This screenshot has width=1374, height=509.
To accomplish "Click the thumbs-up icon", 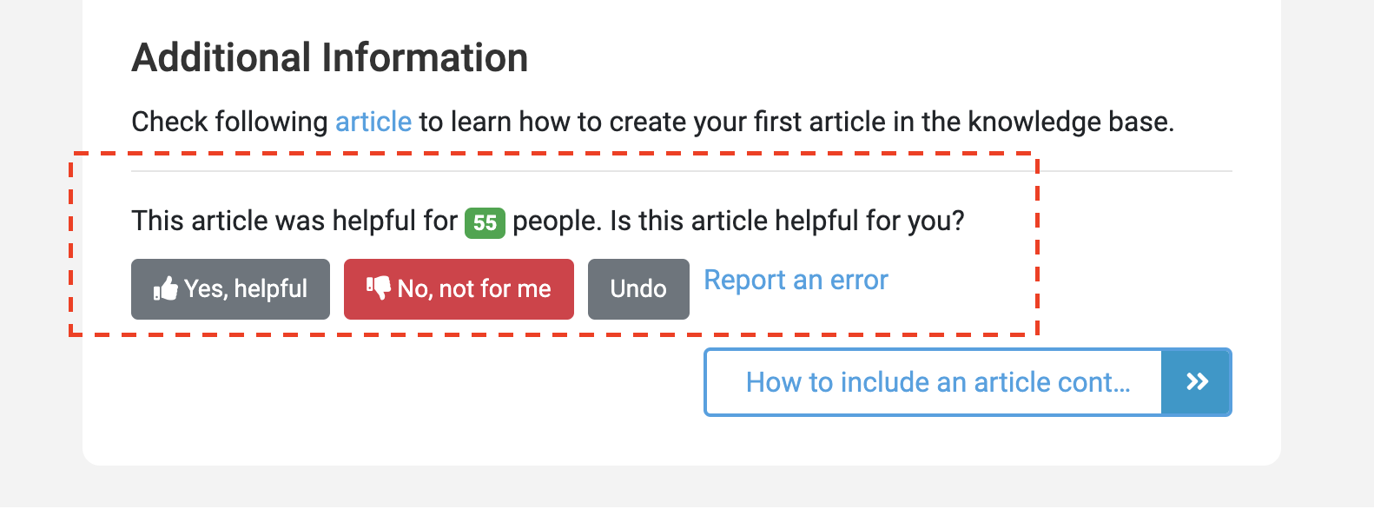I will [165, 288].
